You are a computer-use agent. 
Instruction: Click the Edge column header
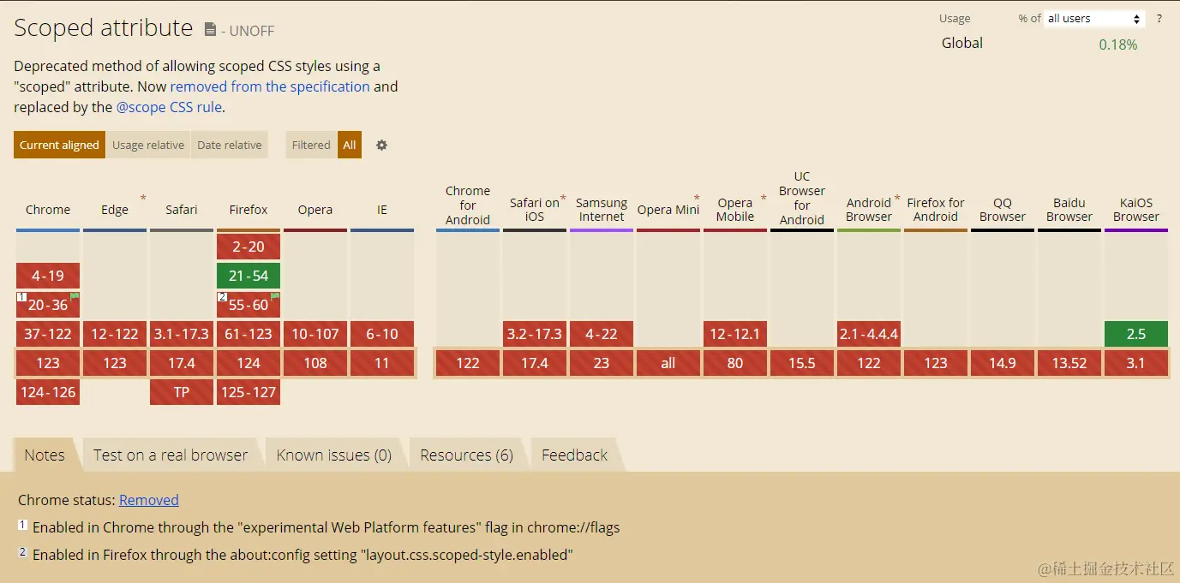[115, 210]
